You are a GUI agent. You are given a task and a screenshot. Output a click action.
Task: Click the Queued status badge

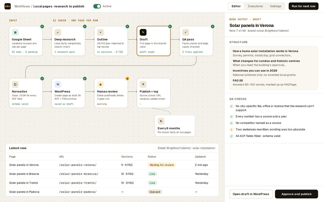pos(155,192)
